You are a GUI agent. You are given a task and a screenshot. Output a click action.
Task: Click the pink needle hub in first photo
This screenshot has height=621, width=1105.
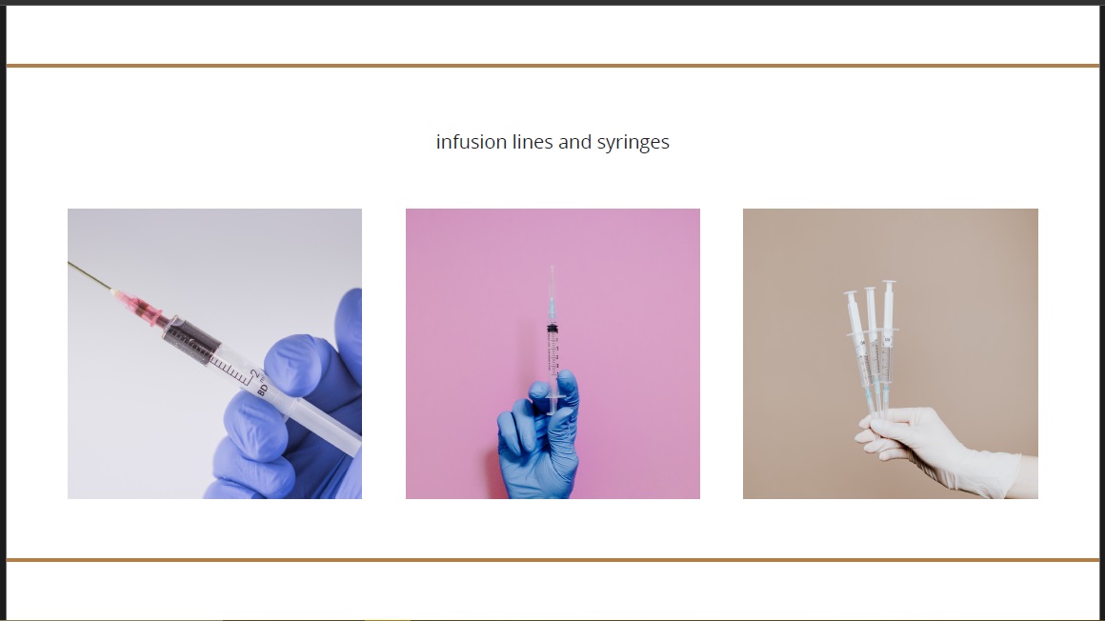[x=139, y=306]
